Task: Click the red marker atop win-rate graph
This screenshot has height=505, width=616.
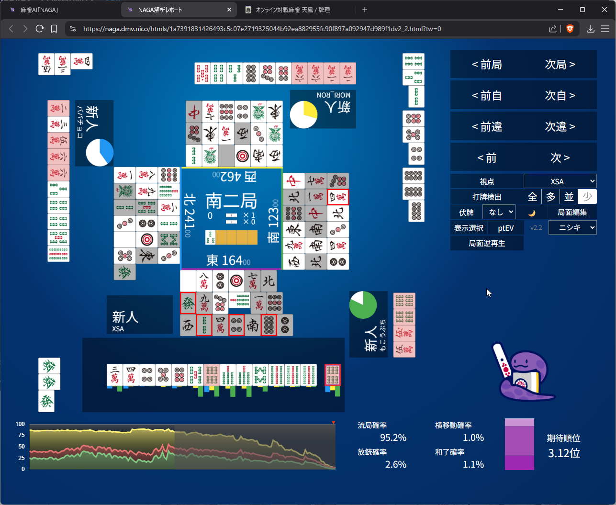Action: (x=334, y=423)
